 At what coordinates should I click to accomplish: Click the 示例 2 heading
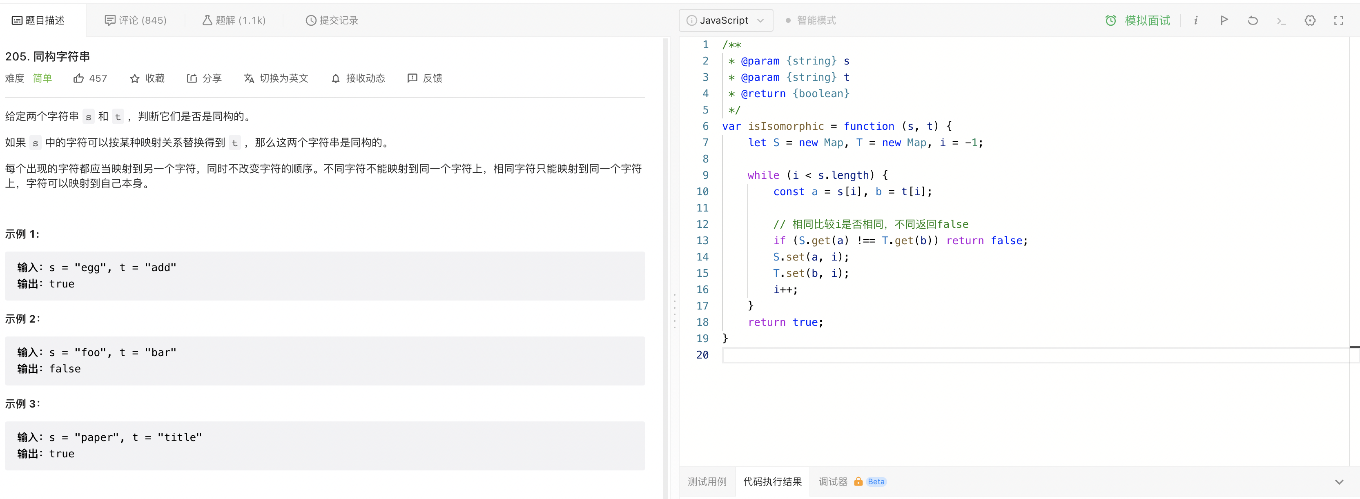click(x=23, y=319)
